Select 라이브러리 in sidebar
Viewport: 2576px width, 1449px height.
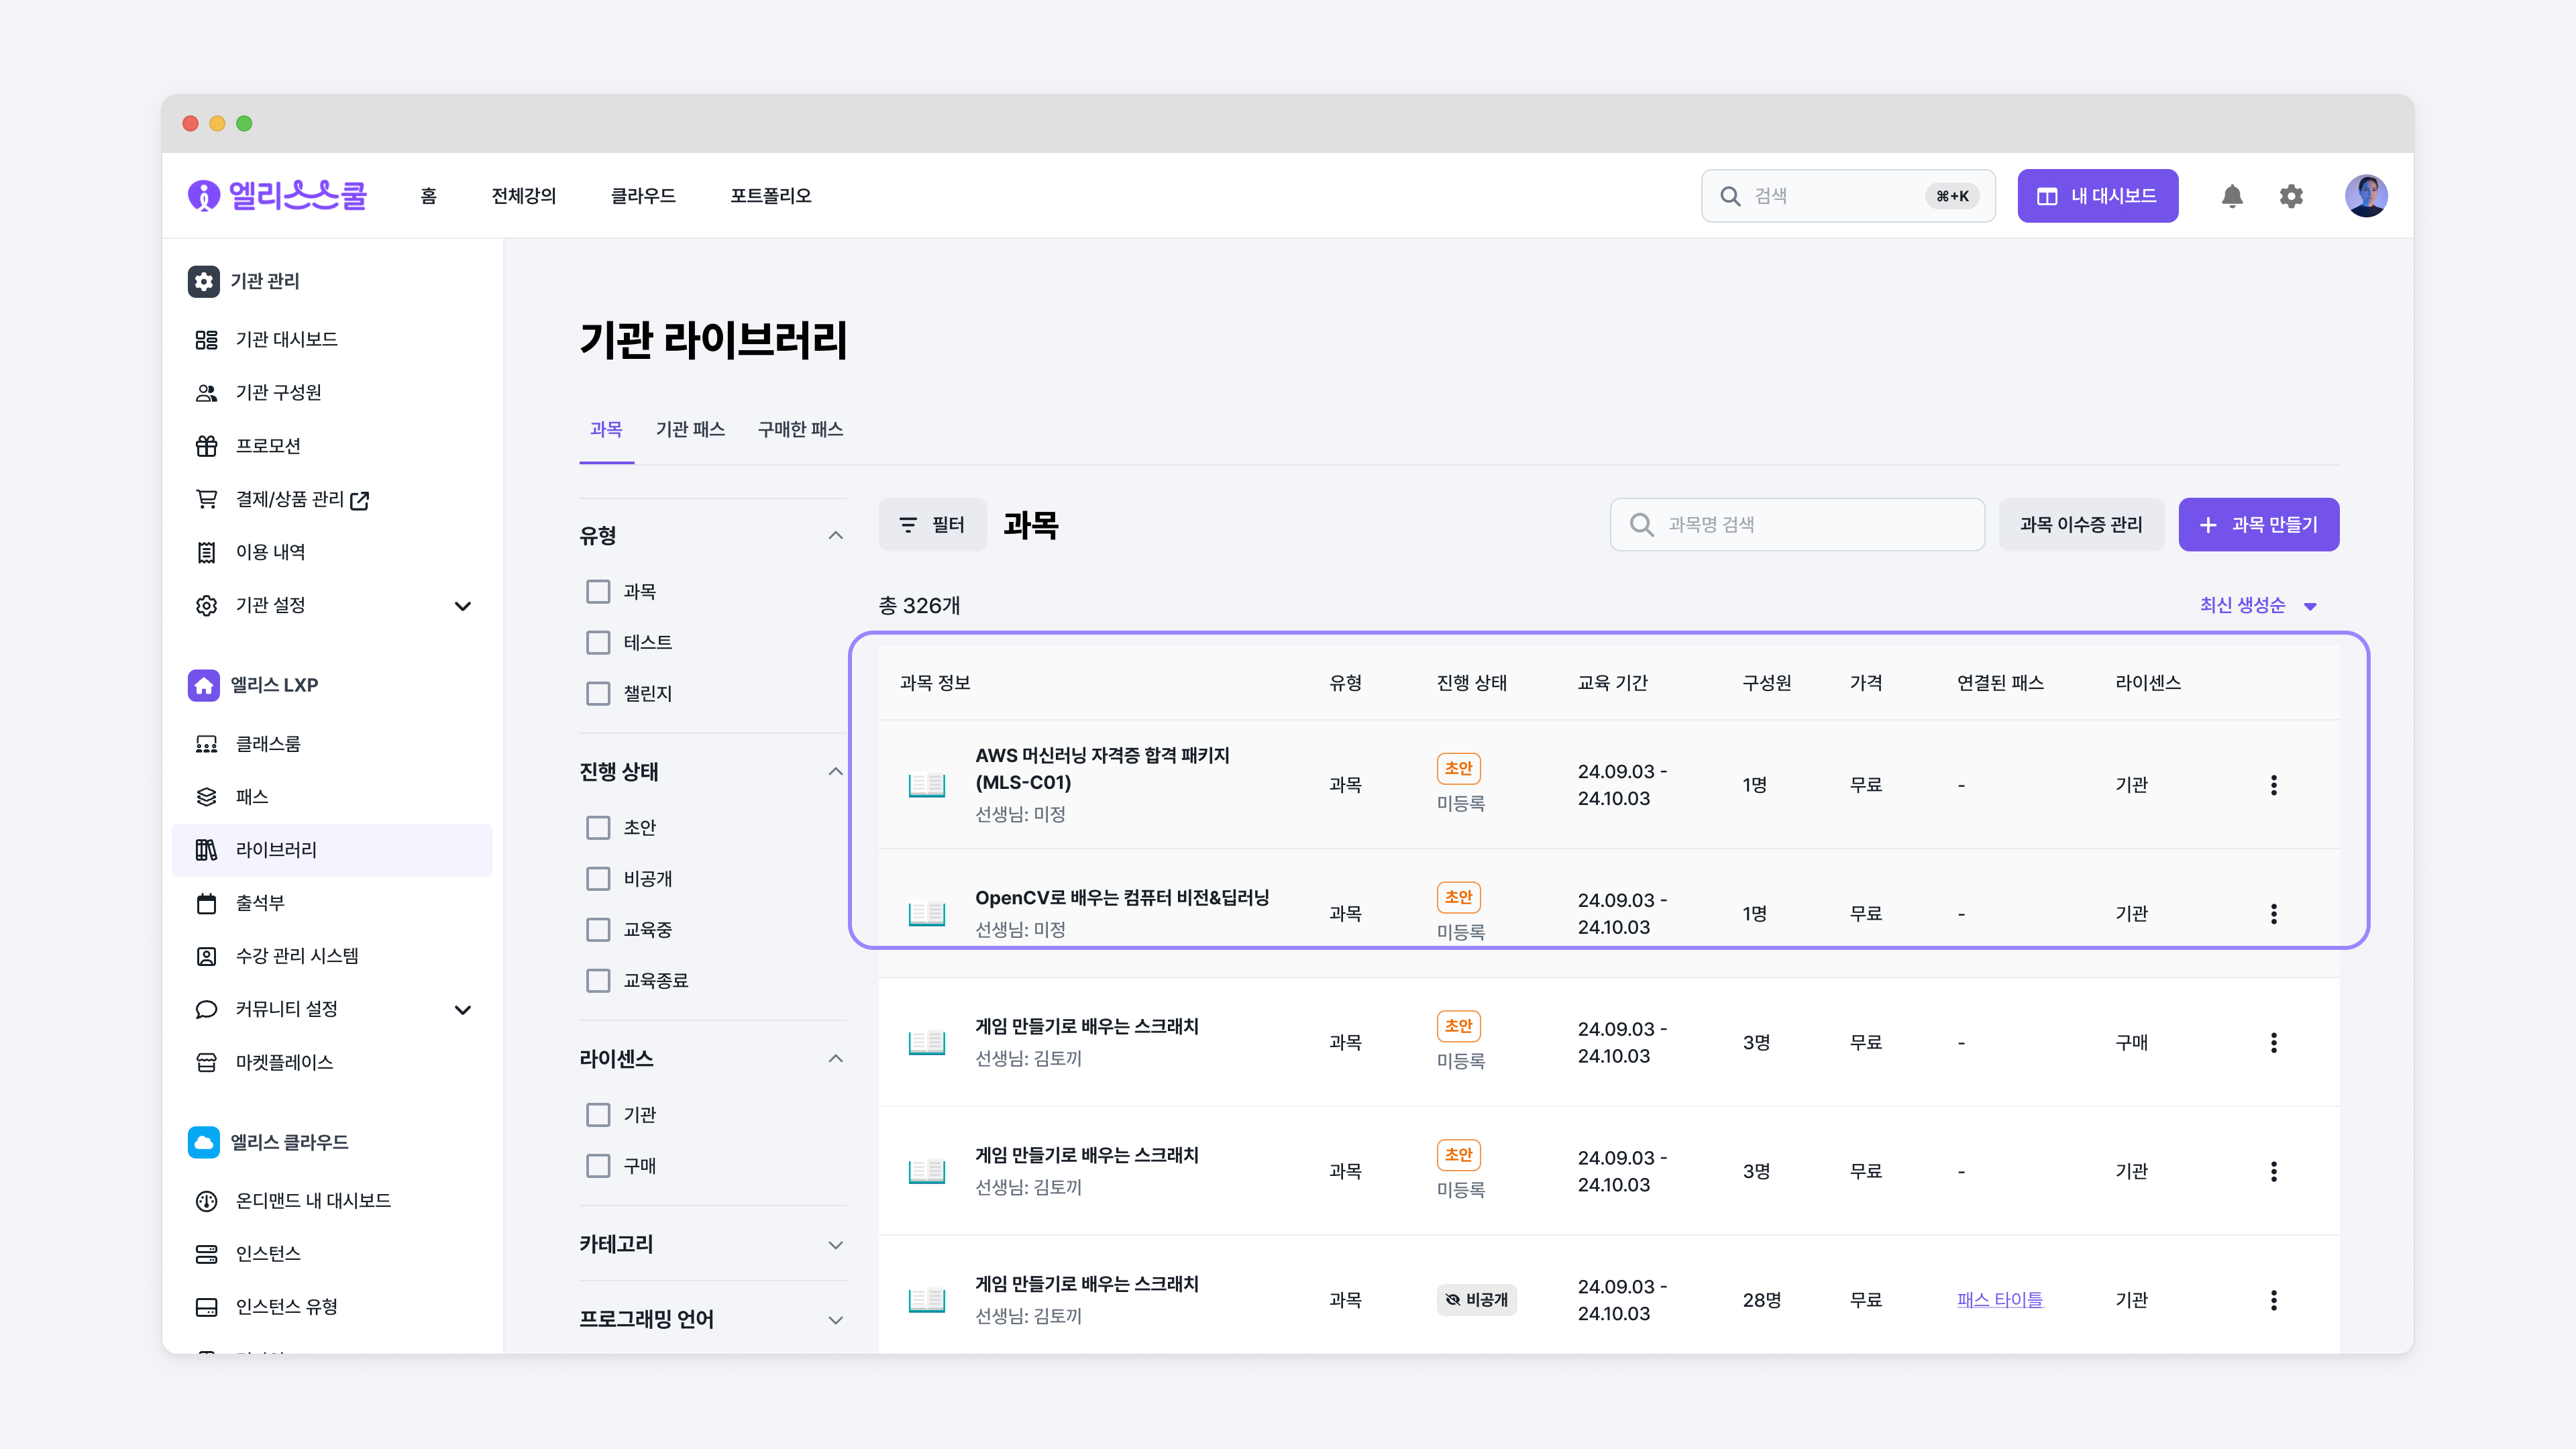click(332, 850)
